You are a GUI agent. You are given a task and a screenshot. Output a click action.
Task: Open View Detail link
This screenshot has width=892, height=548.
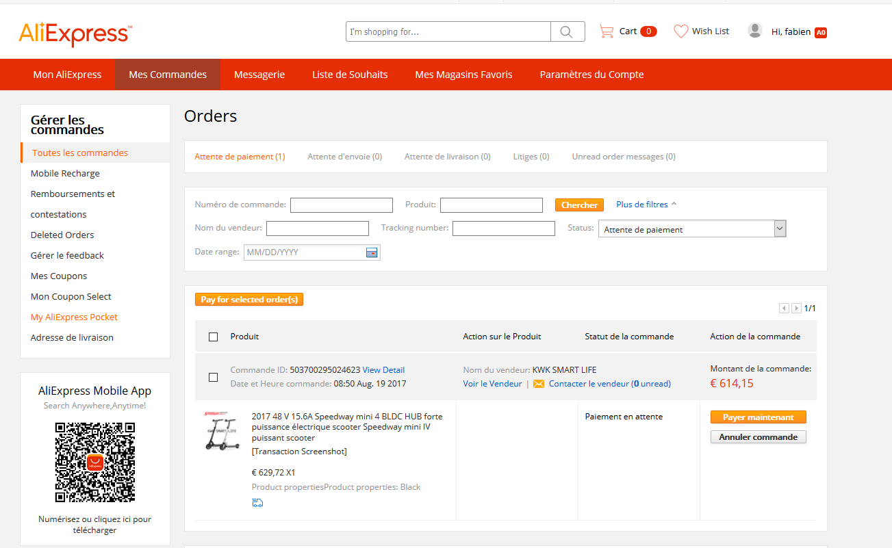click(383, 370)
